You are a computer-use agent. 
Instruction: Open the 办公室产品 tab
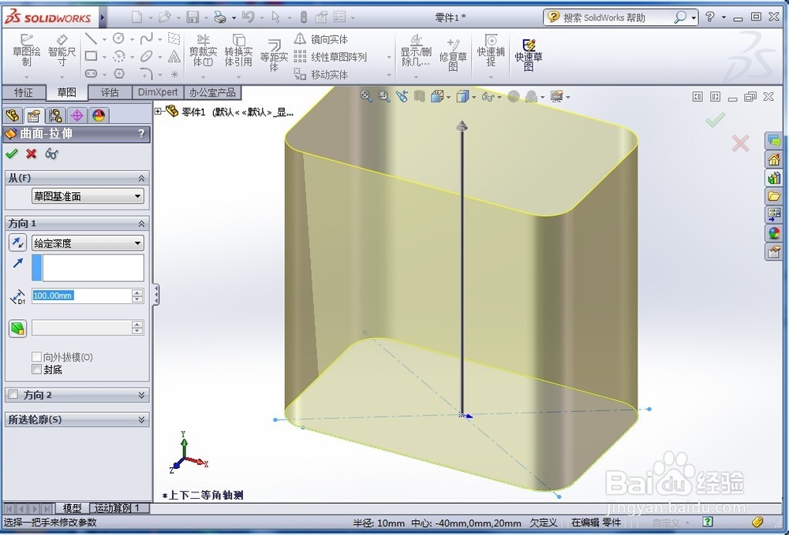point(212,92)
